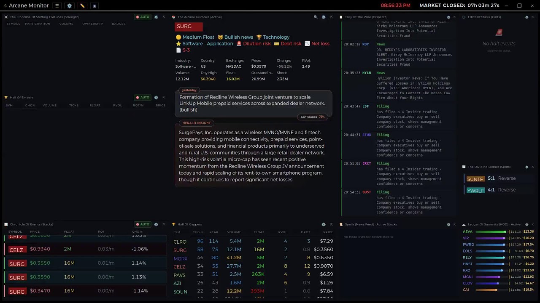Select SOUN row in Hall Of Gappers
This screenshot has width=540, height=303.
click(x=253, y=291)
